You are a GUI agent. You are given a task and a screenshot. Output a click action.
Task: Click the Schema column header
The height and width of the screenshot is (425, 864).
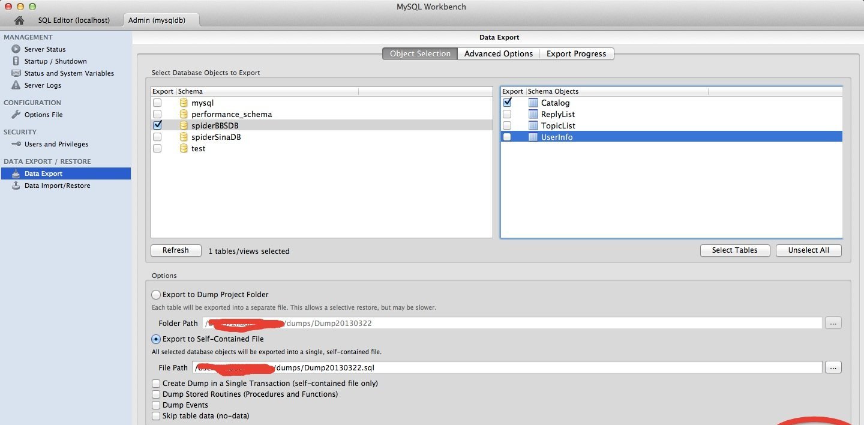point(267,91)
